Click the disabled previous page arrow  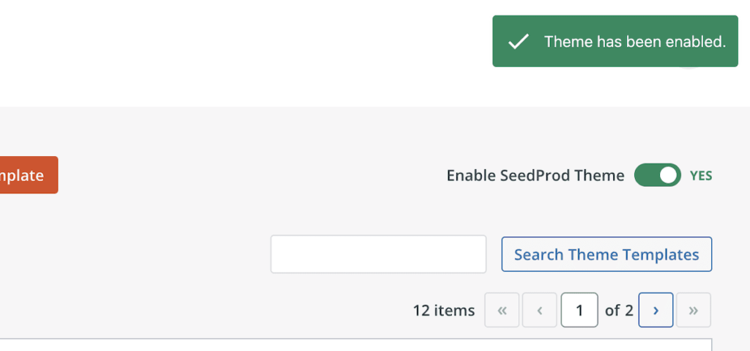tap(540, 310)
